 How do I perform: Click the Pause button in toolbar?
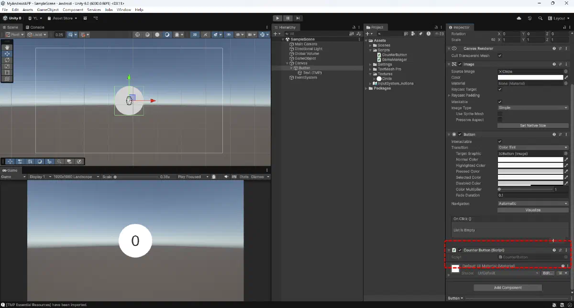288,18
